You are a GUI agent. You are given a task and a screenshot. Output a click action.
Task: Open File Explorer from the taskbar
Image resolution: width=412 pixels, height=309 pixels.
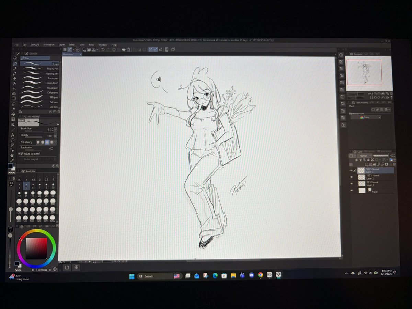click(233, 275)
